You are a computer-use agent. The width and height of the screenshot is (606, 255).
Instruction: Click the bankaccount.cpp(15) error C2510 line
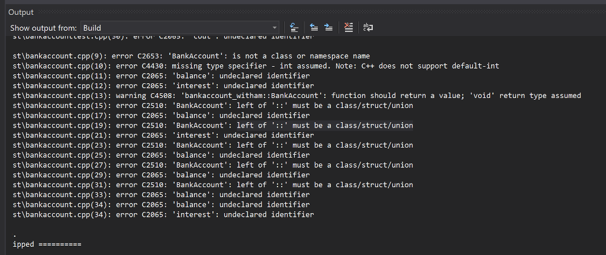[213, 106]
